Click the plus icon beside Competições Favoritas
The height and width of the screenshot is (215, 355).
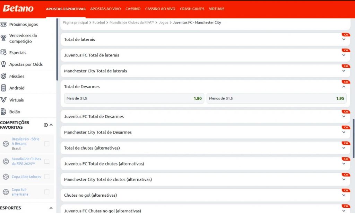(x=46, y=125)
